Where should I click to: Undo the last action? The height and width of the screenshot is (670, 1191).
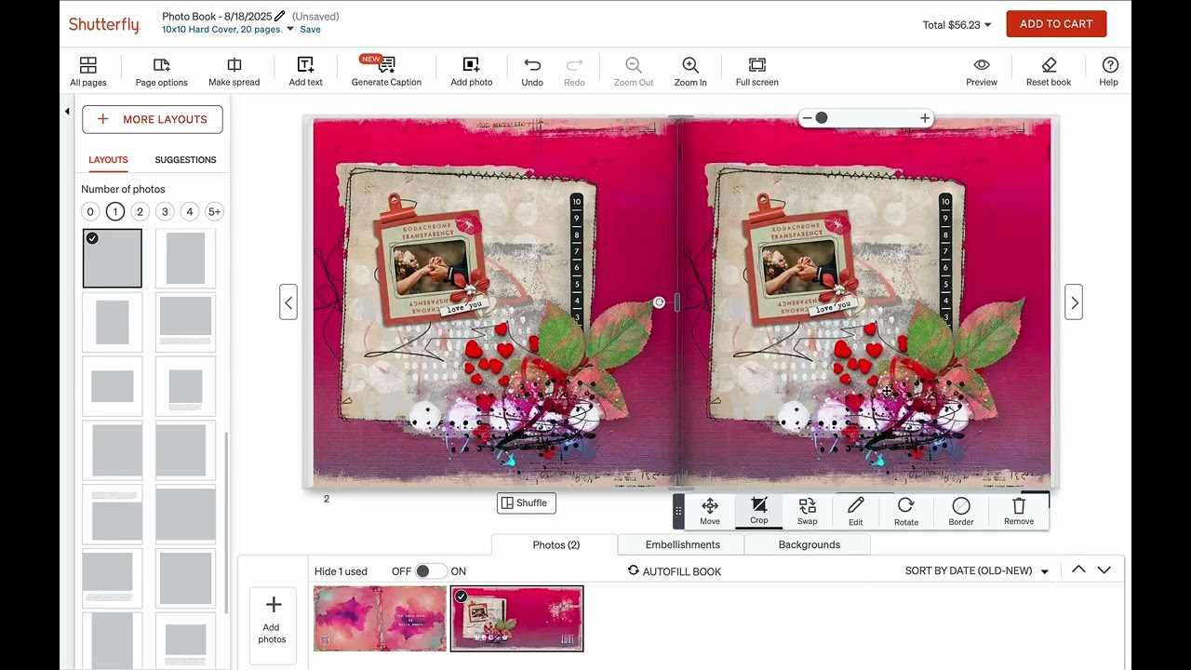[x=532, y=71]
